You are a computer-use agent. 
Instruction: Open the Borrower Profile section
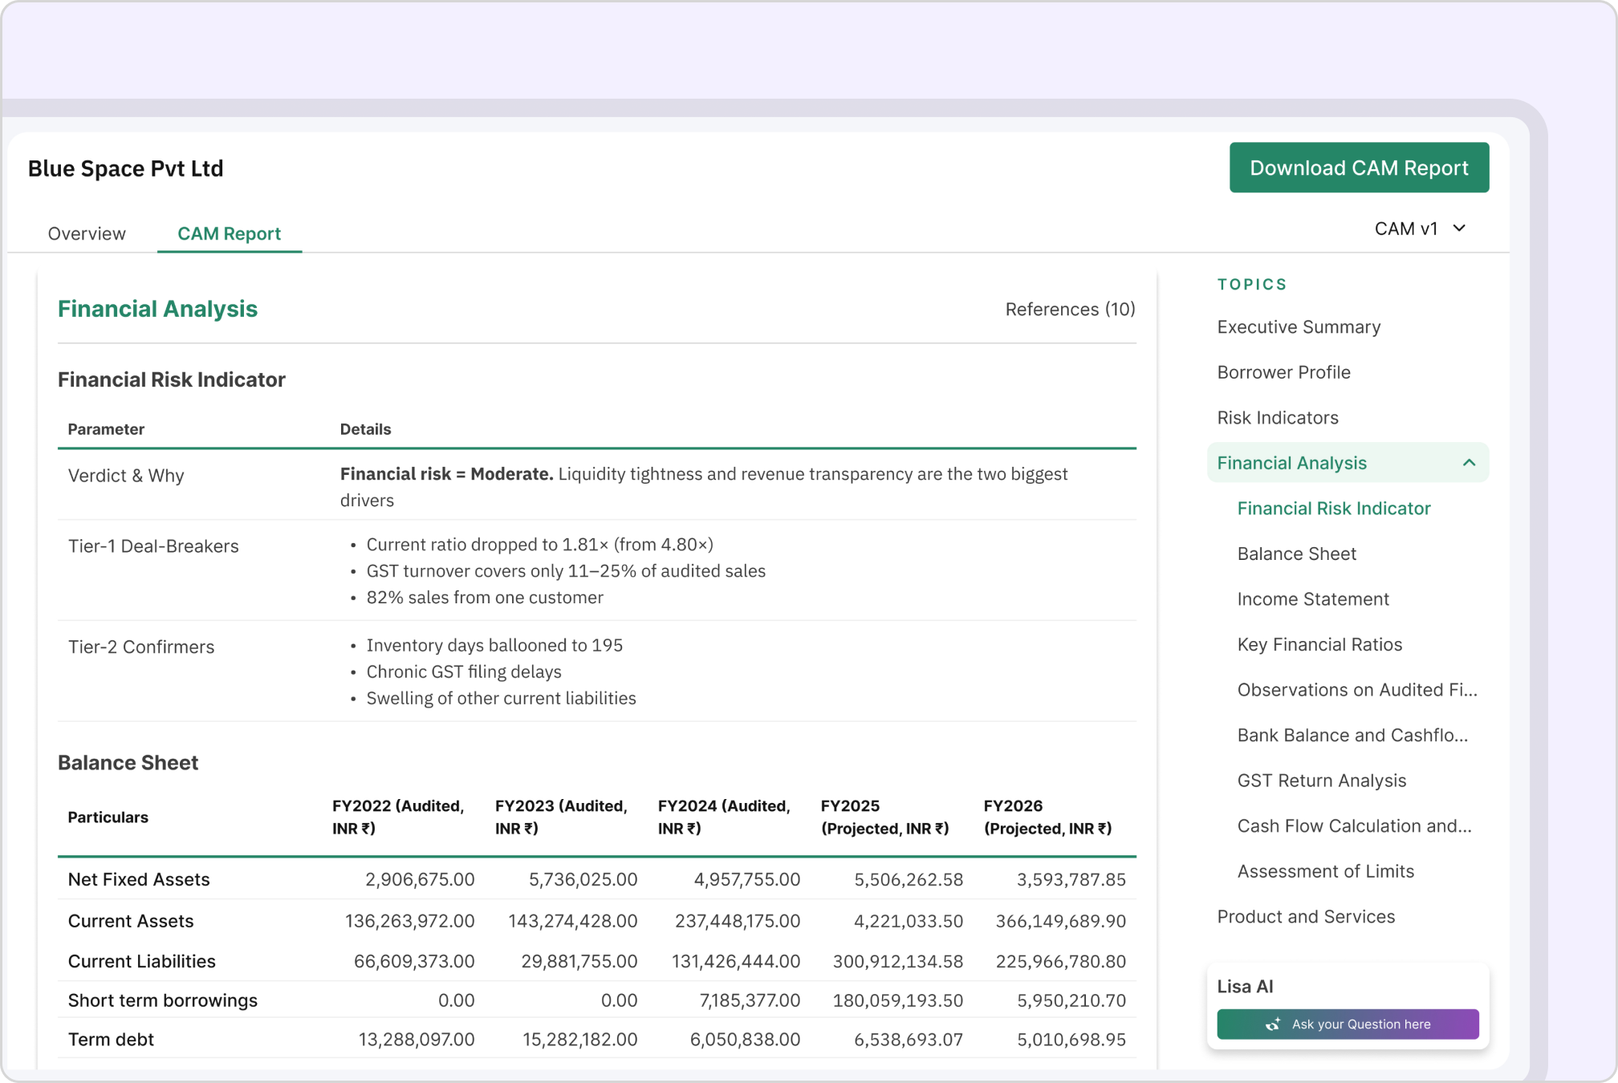[1284, 371]
